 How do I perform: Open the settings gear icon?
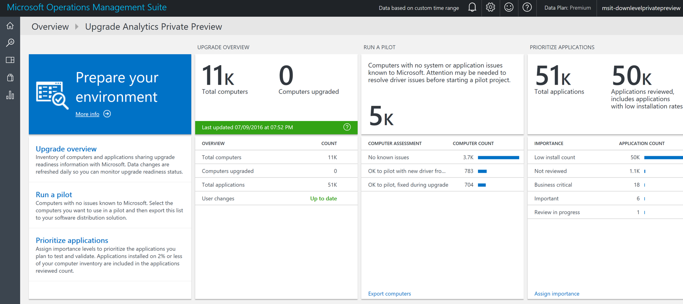(490, 8)
